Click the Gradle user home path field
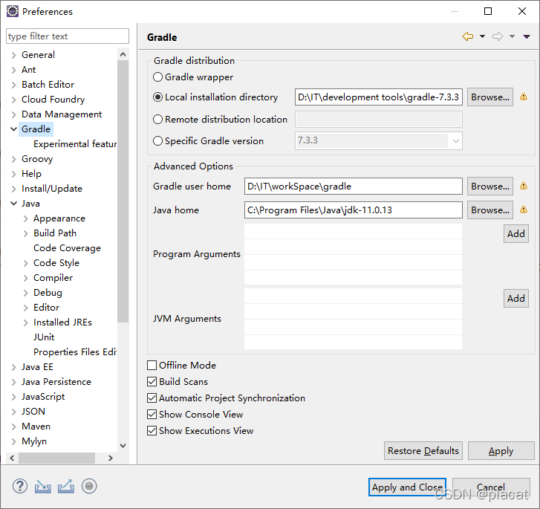The width and height of the screenshot is (540, 509). coord(354,186)
